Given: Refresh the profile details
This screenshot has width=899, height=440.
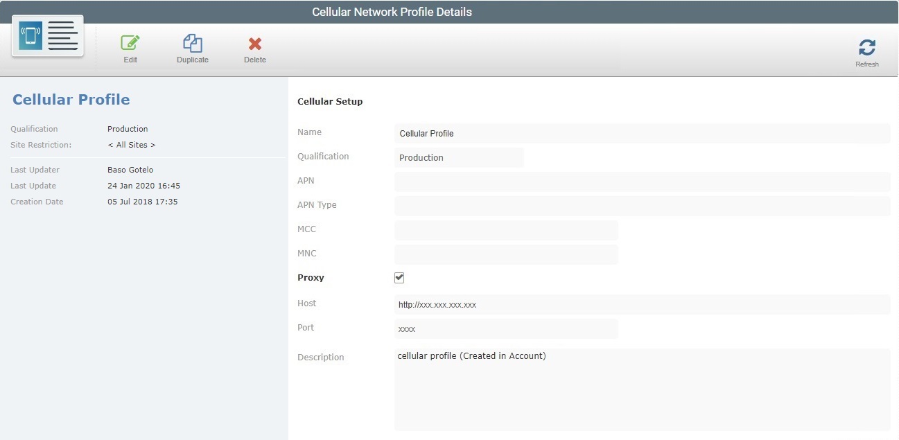Looking at the screenshot, I should 867,47.
